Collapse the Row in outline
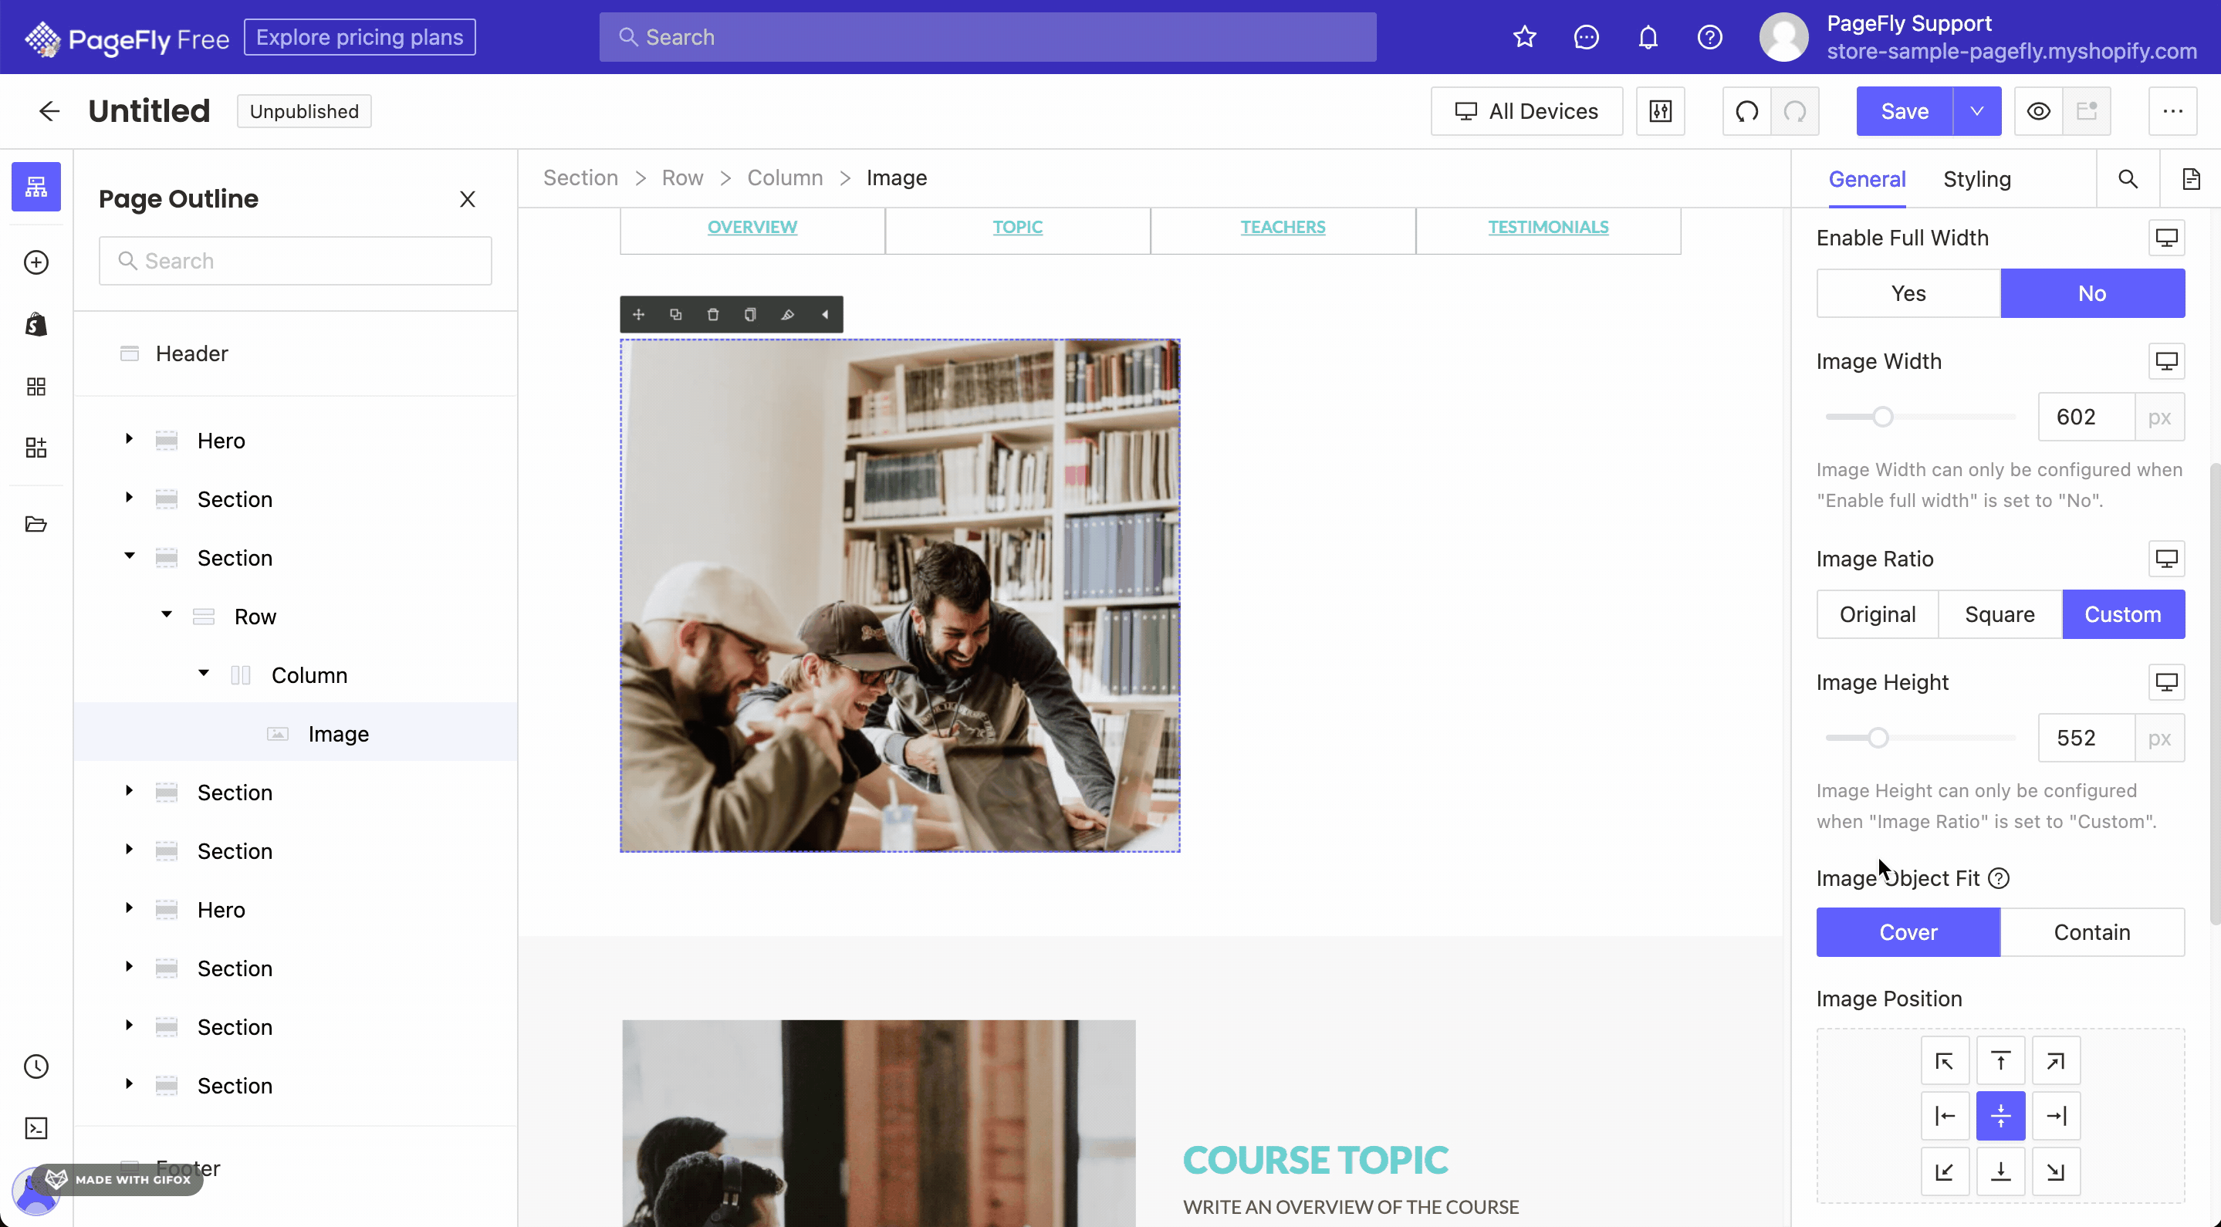The height and width of the screenshot is (1227, 2221). click(x=167, y=615)
